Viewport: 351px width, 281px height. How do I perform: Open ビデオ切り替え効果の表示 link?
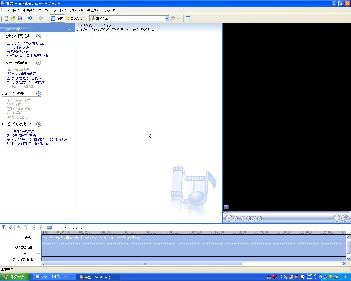click(x=24, y=78)
